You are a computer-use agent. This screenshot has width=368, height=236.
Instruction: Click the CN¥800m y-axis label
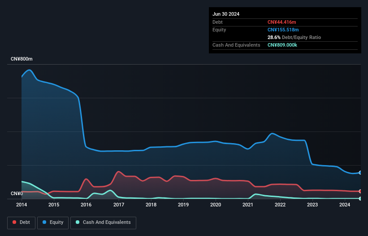(x=22, y=59)
